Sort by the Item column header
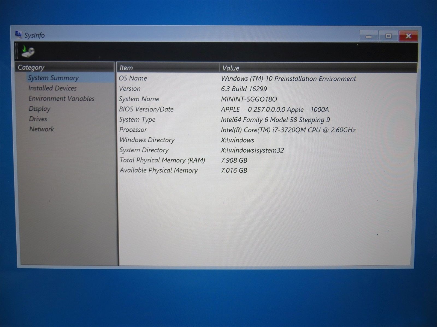The image size is (437, 327). pyautogui.click(x=168, y=68)
